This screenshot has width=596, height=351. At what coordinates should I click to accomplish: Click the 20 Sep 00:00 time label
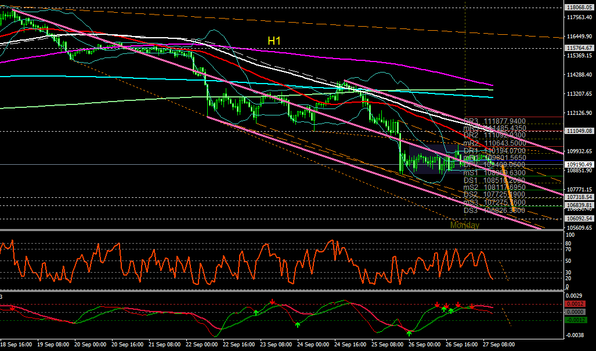90,345
